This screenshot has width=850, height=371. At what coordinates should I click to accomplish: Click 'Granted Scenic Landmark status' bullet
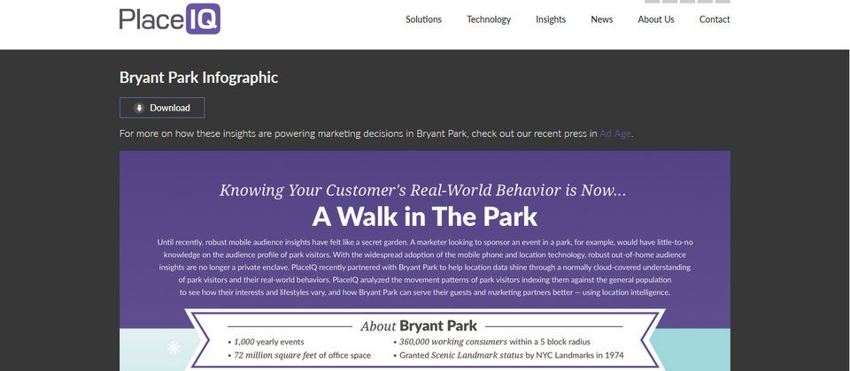pyautogui.click(x=508, y=355)
